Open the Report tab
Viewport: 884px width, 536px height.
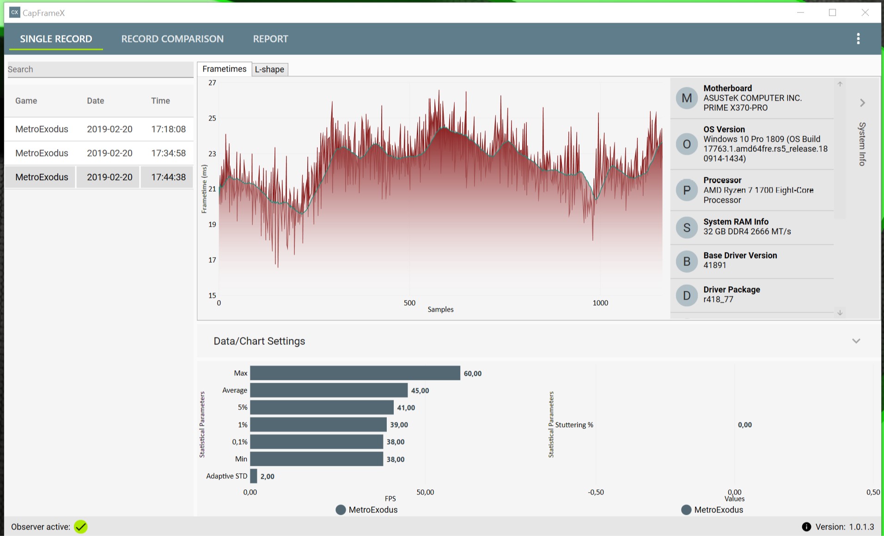270,39
